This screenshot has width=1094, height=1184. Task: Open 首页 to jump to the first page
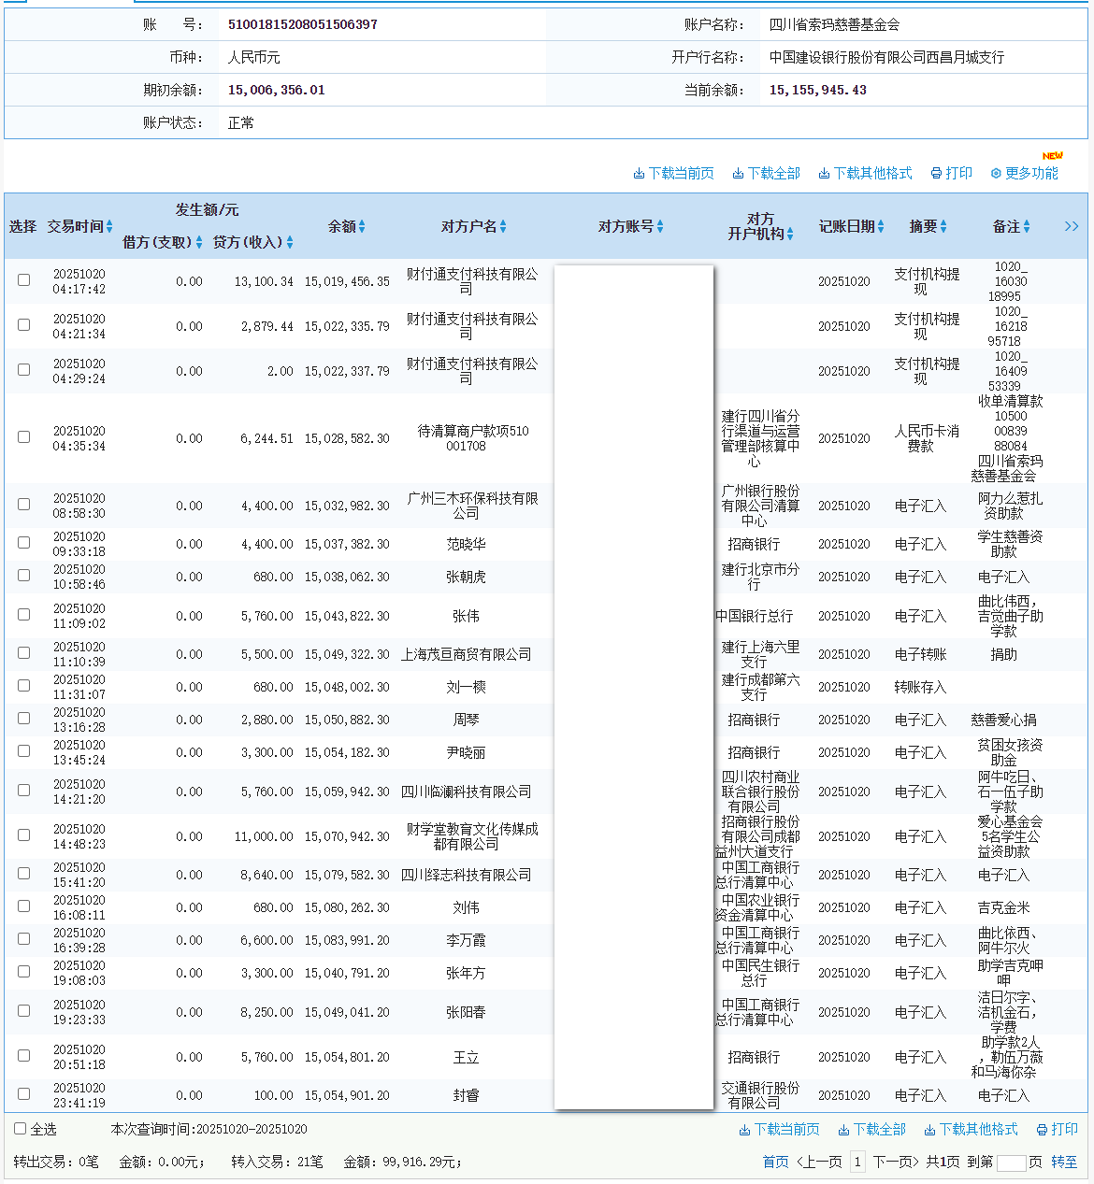click(774, 1162)
